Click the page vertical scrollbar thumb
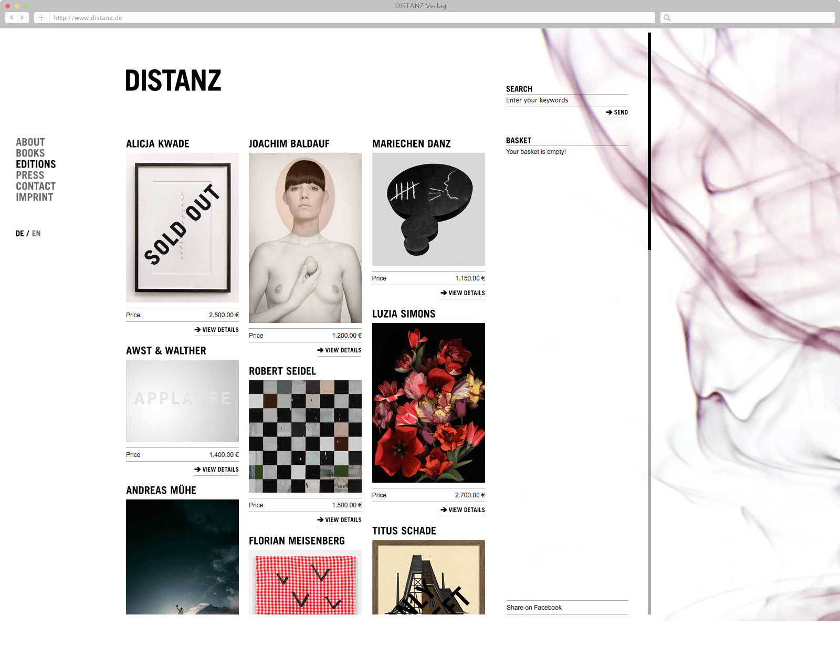Viewport: 840px width, 646px height. 649,141
